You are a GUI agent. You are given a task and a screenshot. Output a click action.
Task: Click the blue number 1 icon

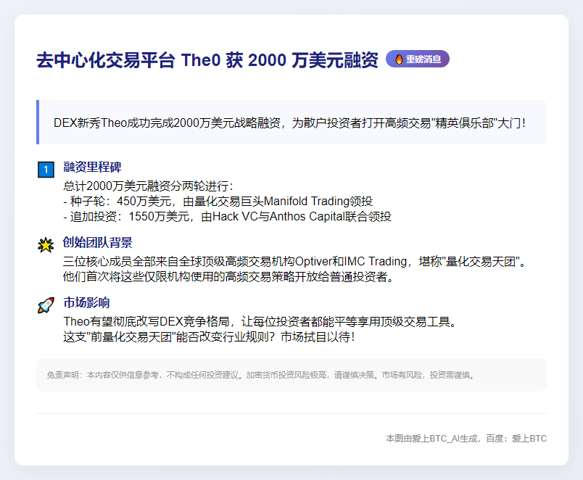46,170
